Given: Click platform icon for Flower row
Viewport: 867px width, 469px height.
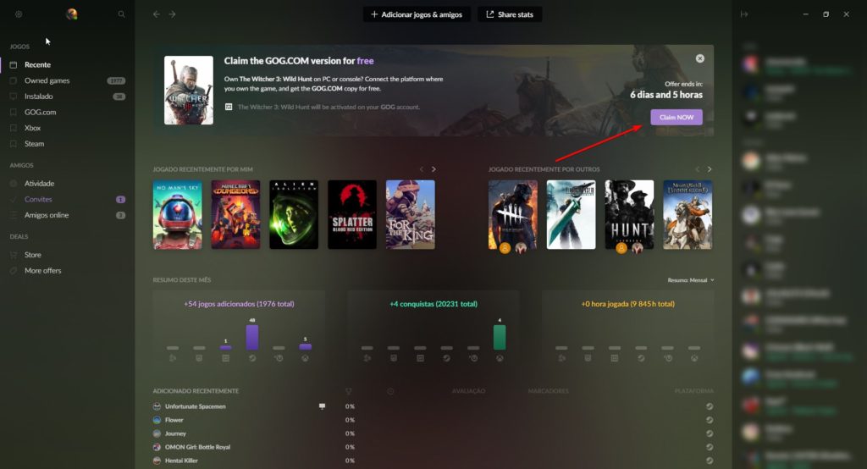Looking at the screenshot, I should 710,421.
